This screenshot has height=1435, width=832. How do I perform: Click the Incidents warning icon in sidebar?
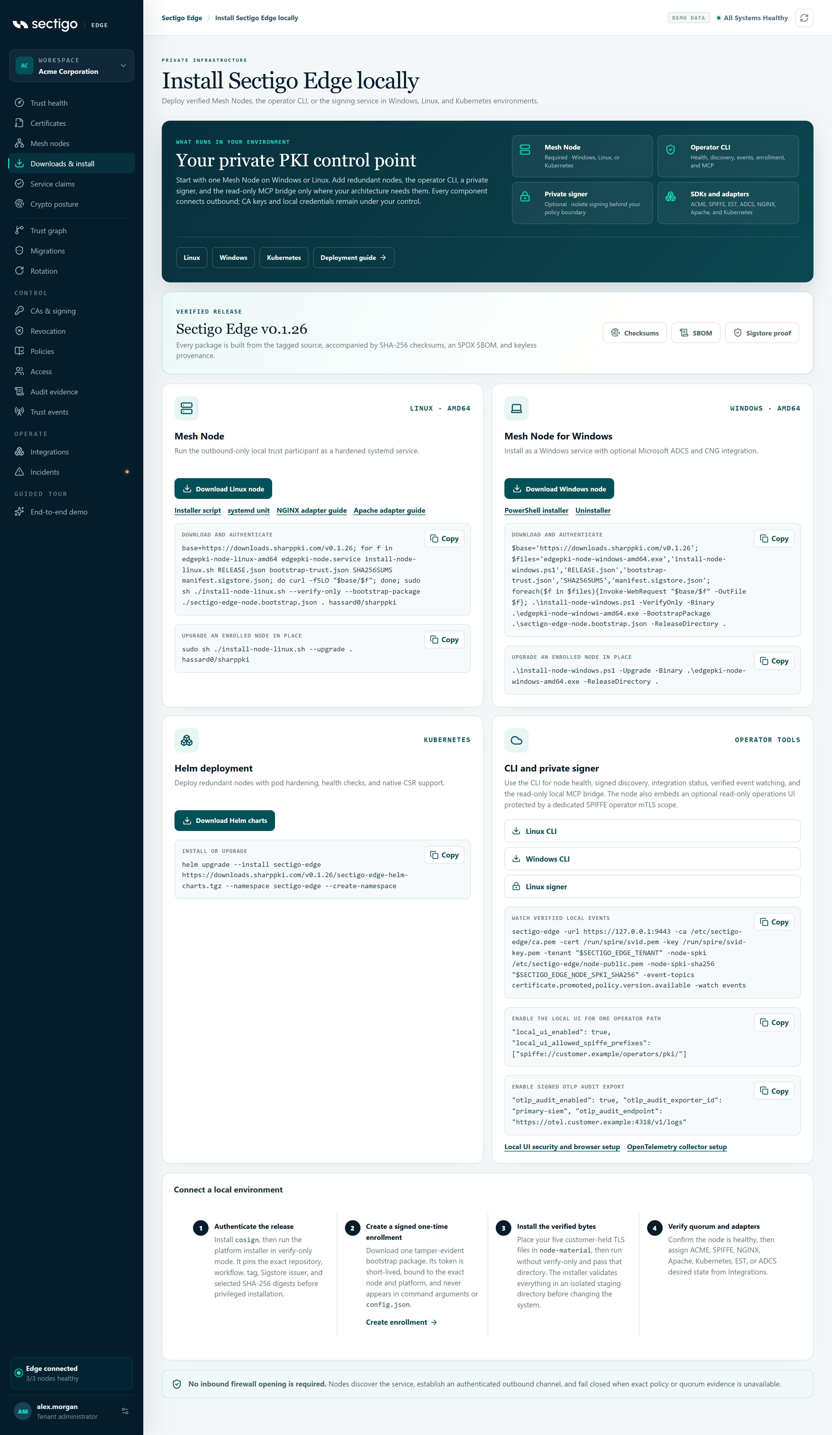click(x=19, y=471)
